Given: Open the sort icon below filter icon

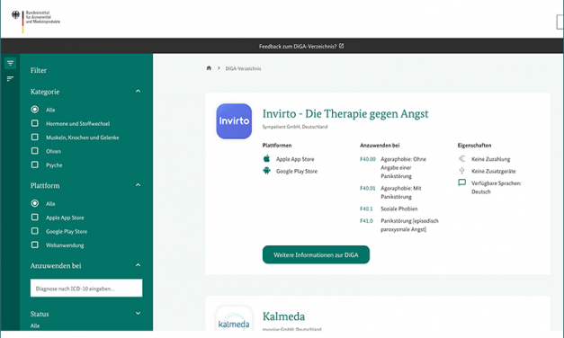Looking at the screenshot, I should click(10, 78).
